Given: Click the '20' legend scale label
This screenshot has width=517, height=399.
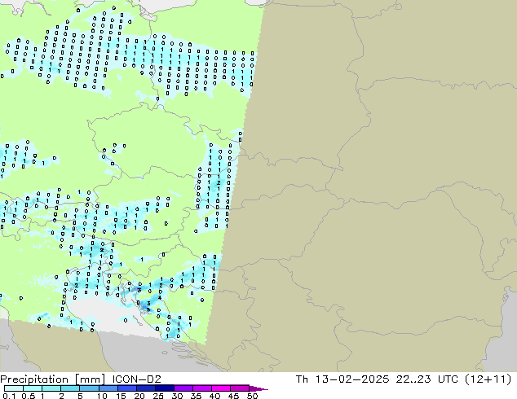Looking at the screenshot, I should [x=139, y=396].
